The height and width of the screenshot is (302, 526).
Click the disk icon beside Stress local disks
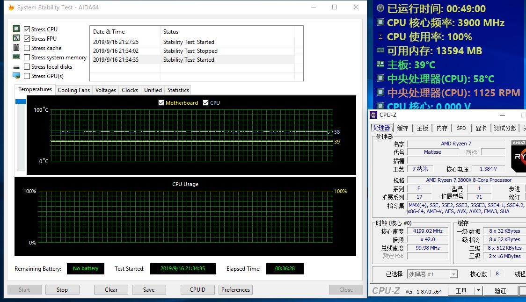click(x=16, y=67)
